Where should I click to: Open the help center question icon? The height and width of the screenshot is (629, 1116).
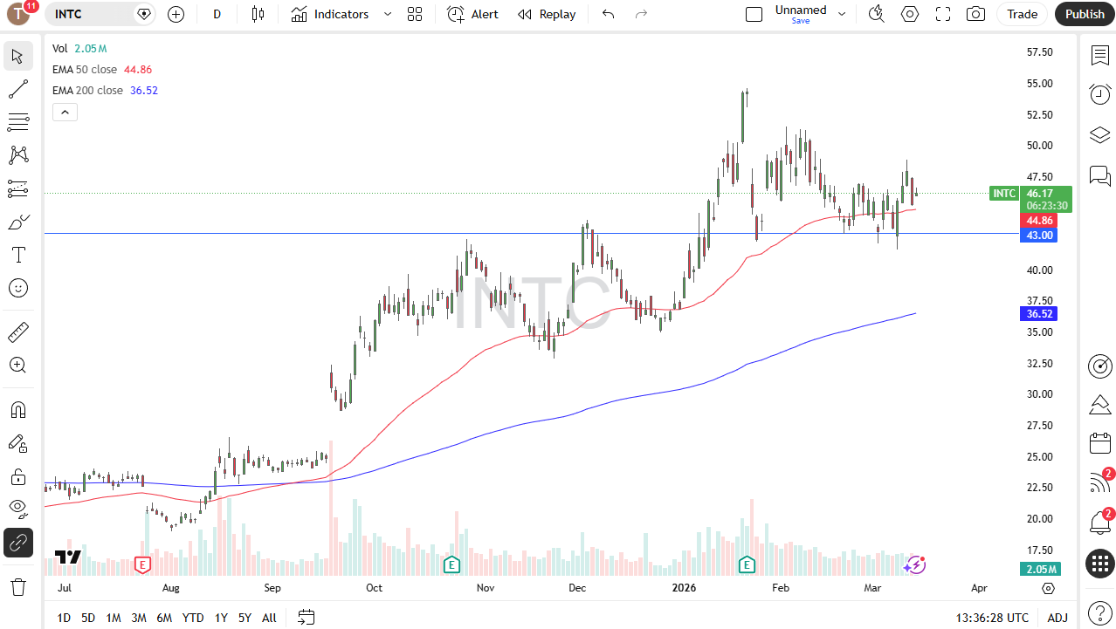click(1099, 613)
